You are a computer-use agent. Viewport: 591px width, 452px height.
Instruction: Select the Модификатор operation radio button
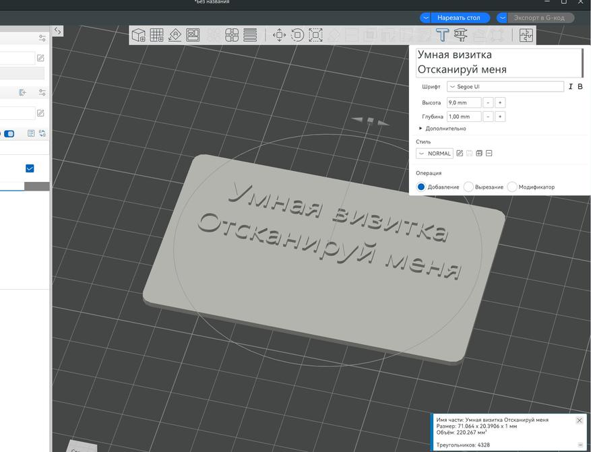[512, 187]
